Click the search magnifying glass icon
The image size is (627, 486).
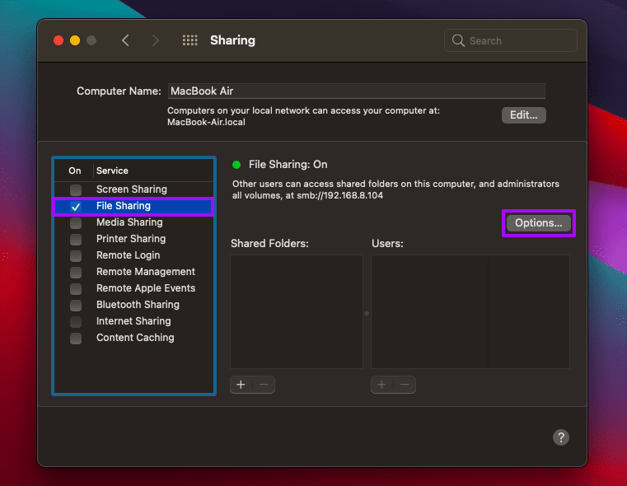[x=458, y=40]
